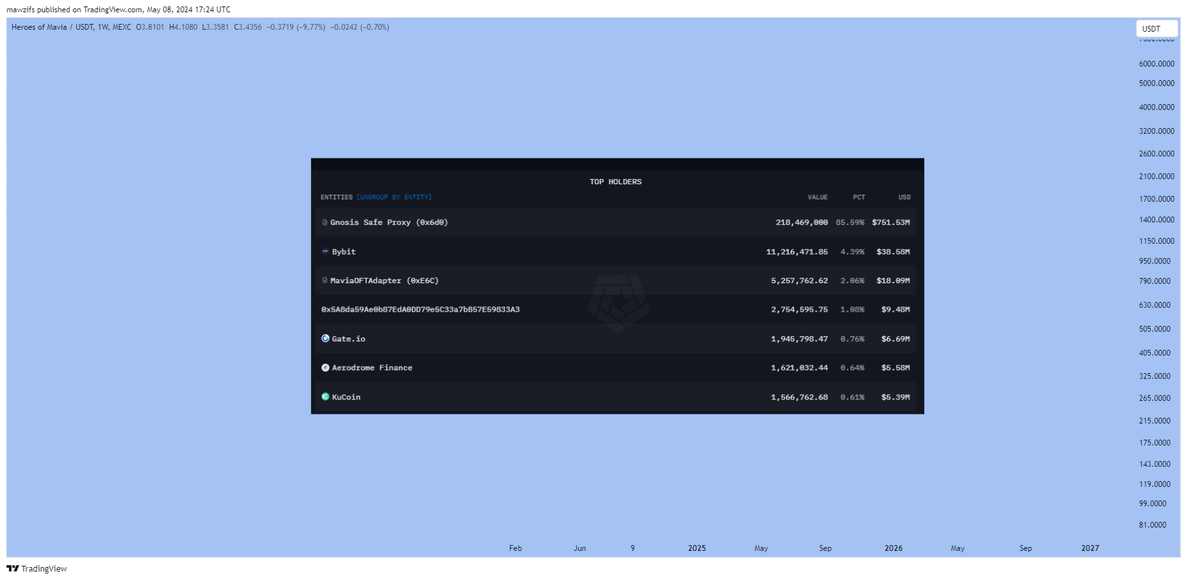Click the KuCoin logo icon
The width and height of the screenshot is (1187, 580).
(325, 397)
